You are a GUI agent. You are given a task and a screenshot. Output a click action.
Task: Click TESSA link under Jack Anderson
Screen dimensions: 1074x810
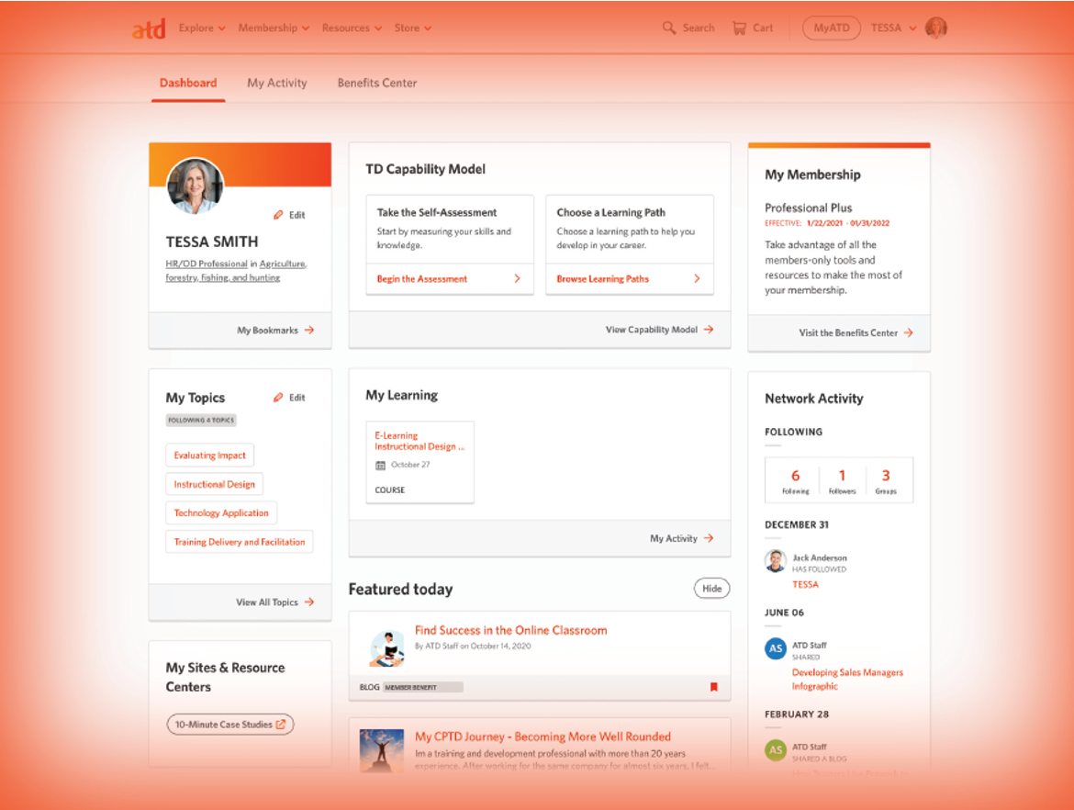tap(806, 585)
